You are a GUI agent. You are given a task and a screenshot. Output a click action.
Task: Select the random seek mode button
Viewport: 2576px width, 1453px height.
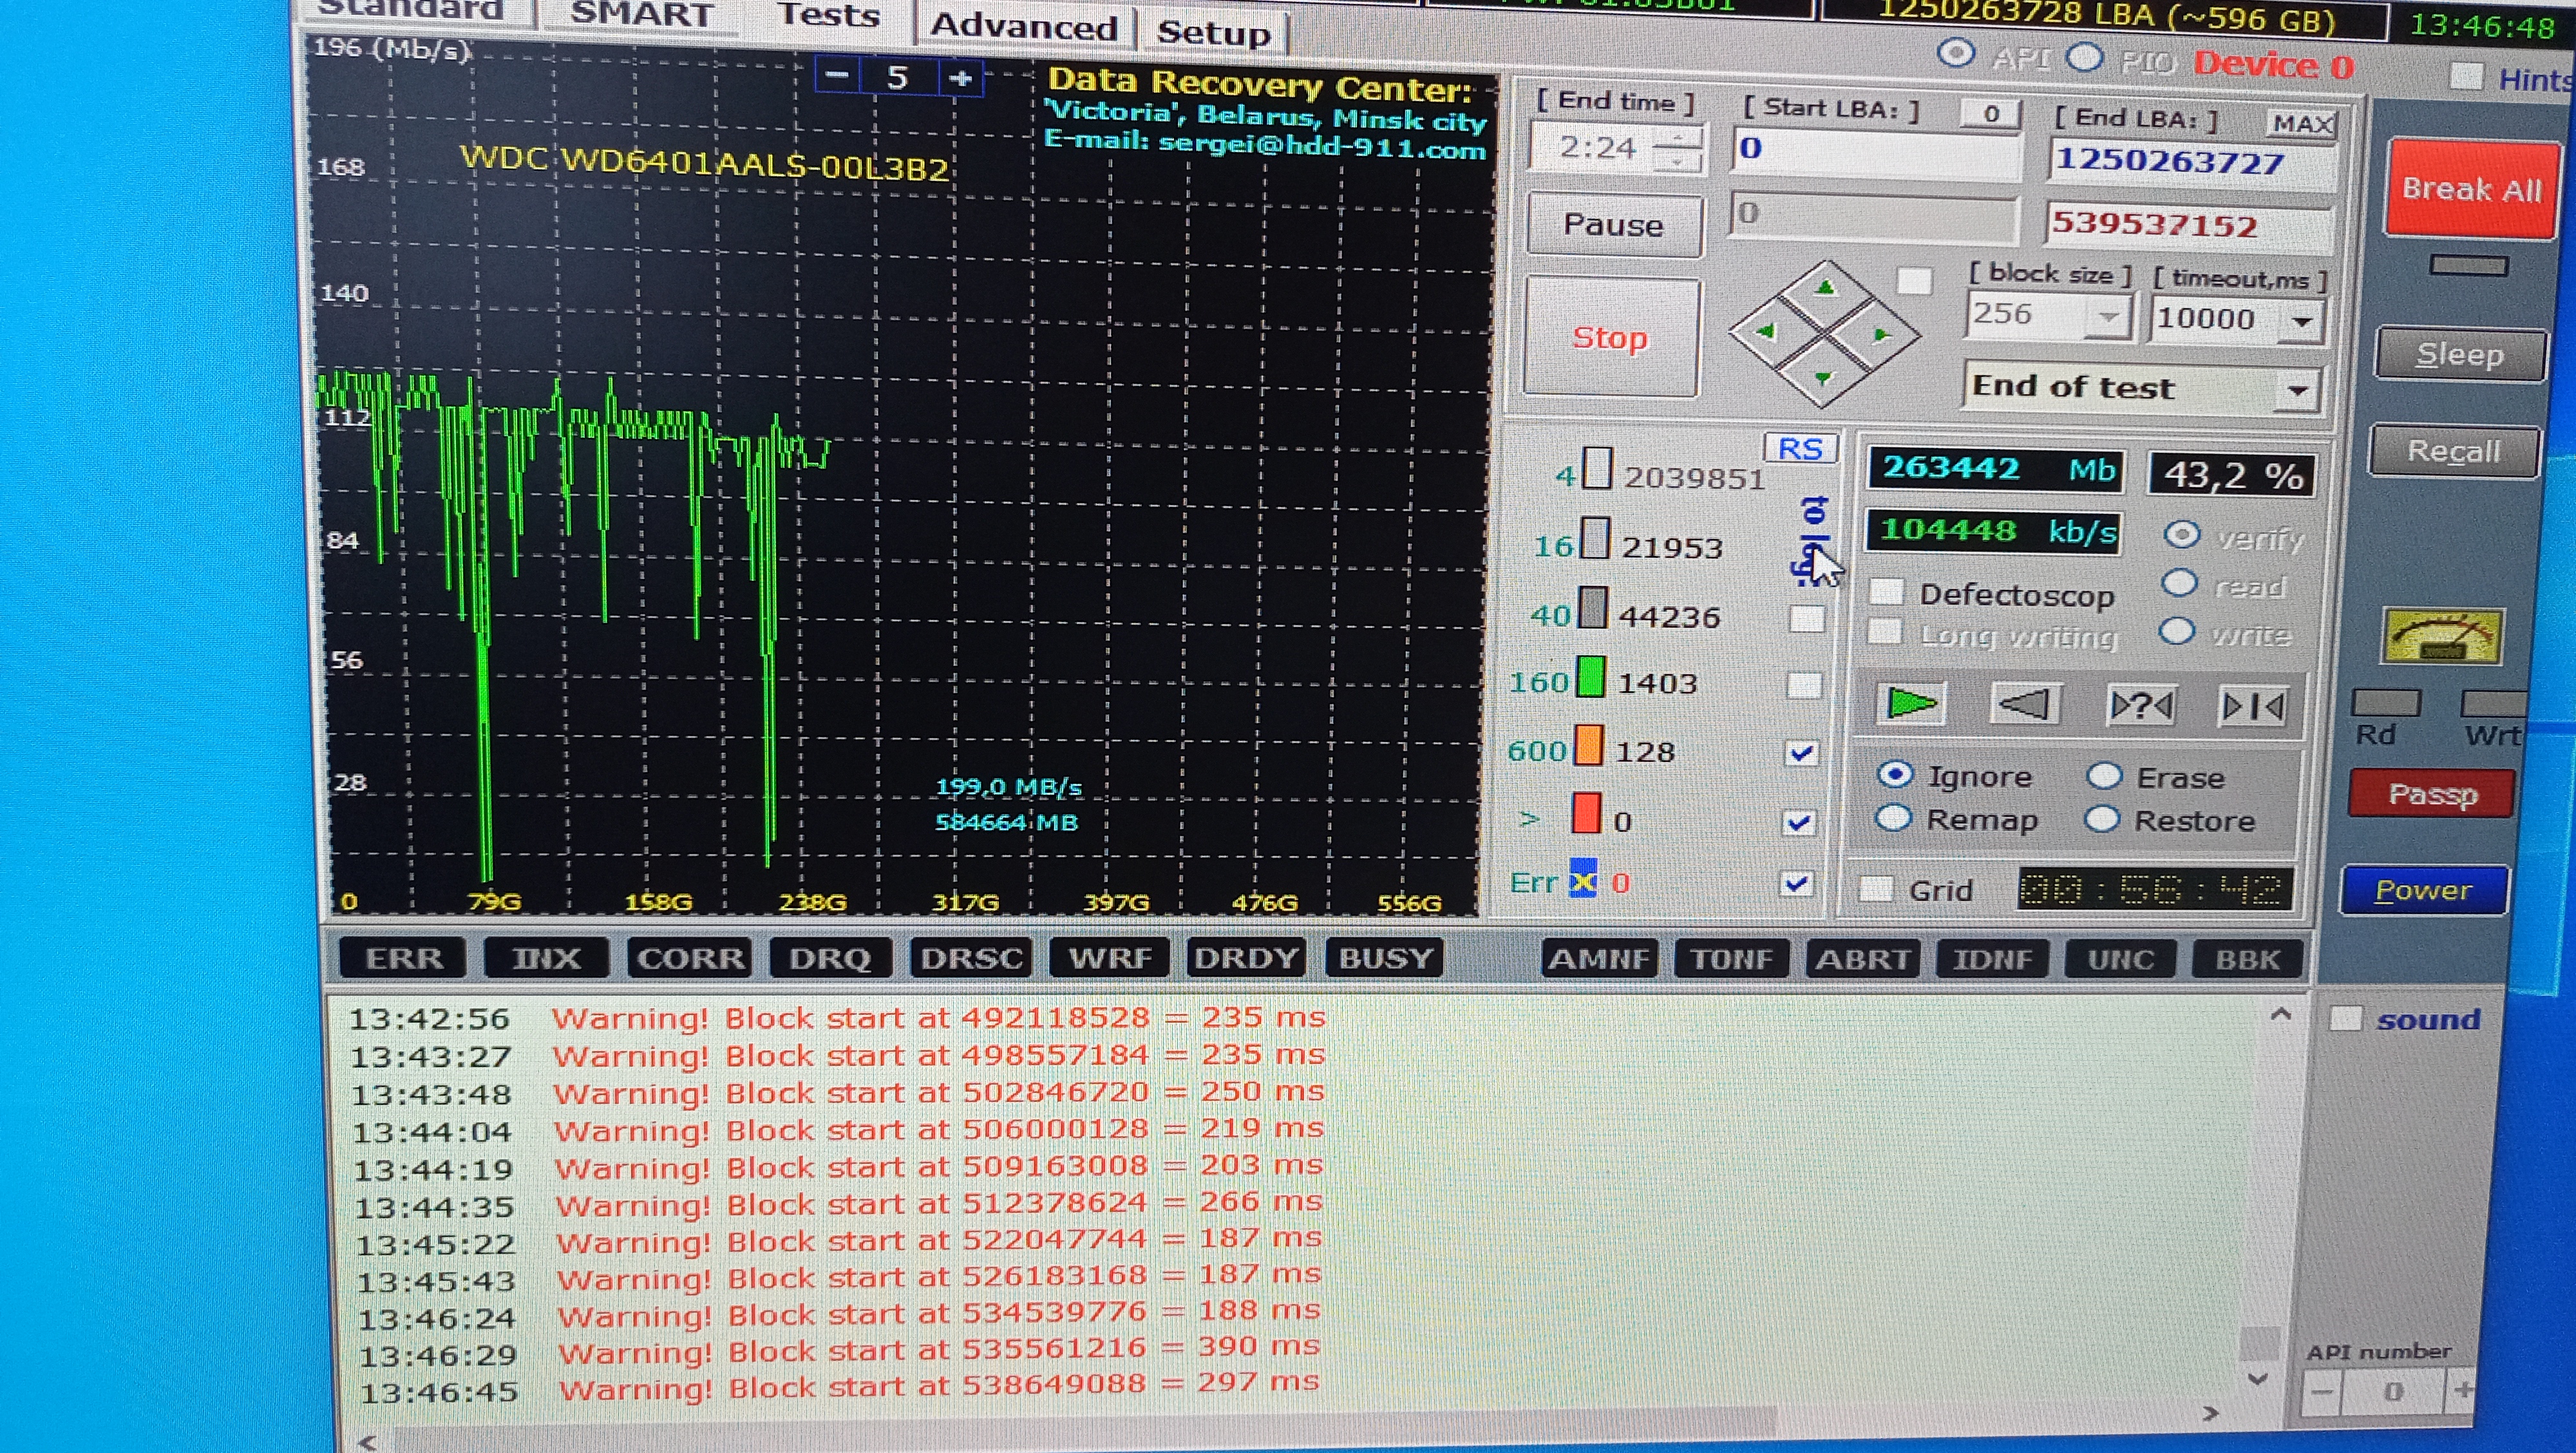2140,706
